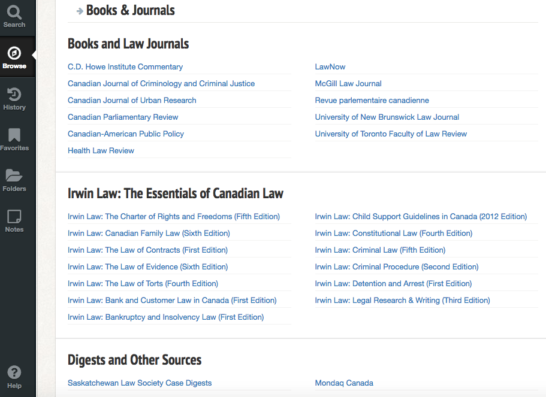This screenshot has width=546, height=397.
Task: Open Irwin Law: Canadian Family Law (Sixth Edition)
Action: 149,233
